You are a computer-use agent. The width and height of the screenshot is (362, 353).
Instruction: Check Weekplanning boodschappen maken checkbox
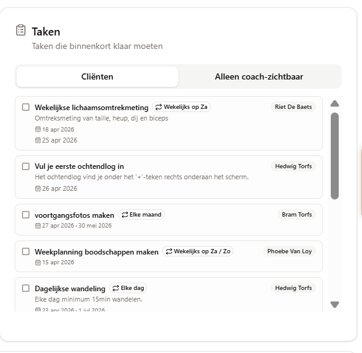coord(26,251)
